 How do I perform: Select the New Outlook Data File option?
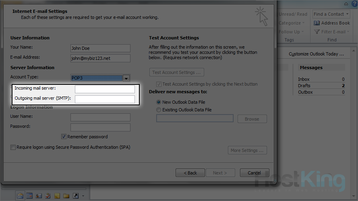(159, 102)
